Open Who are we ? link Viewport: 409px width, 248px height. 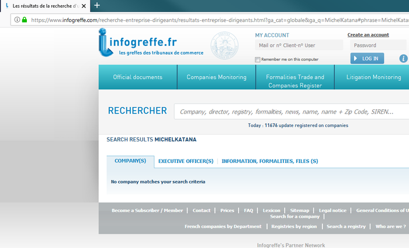pyautogui.click(x=390, y=226)
